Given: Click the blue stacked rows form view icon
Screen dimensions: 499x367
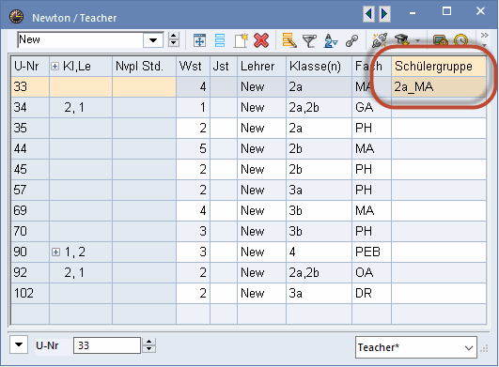Looking at the screenshot, I should [220, 40].
